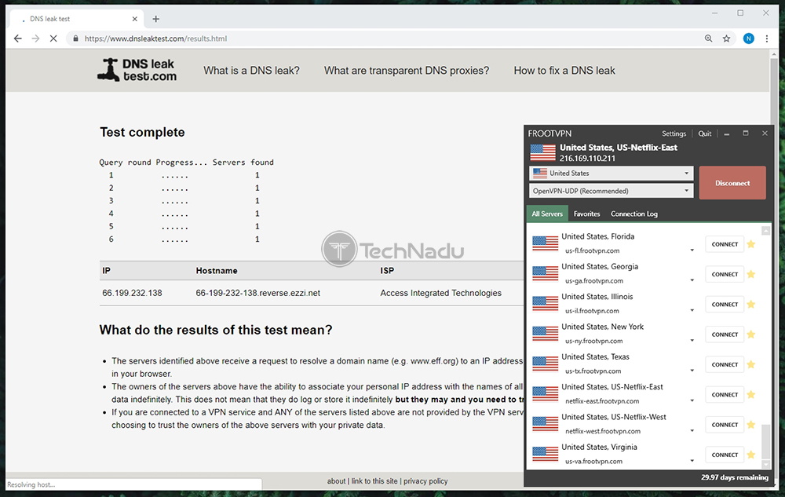
Task: Expand us-ny.frootvpn.com server dropdown arrow
Action: point(692,340)
